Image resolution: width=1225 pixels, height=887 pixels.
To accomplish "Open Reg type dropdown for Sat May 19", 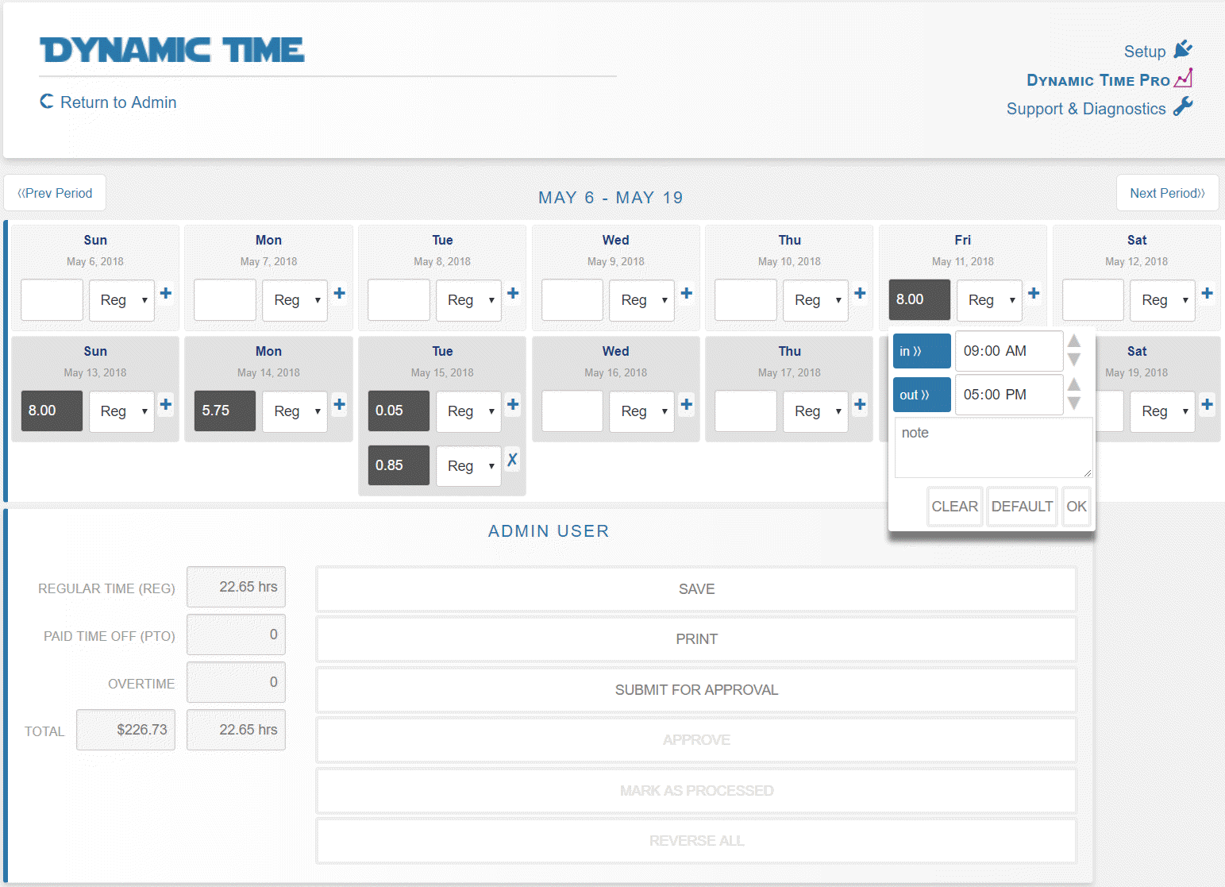I will 1162,411.
